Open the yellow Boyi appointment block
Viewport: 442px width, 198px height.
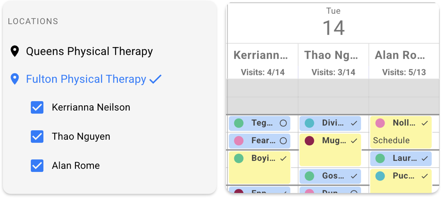click(x=259, y=168)
